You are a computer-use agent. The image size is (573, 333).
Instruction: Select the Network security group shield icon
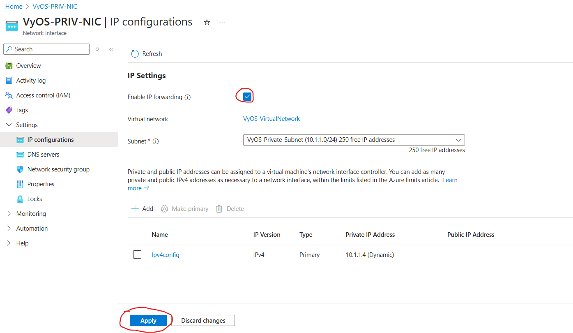click(21, 169)
